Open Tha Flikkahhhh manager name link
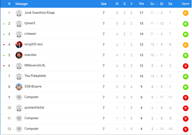The image size is (192, 135). 35,76
